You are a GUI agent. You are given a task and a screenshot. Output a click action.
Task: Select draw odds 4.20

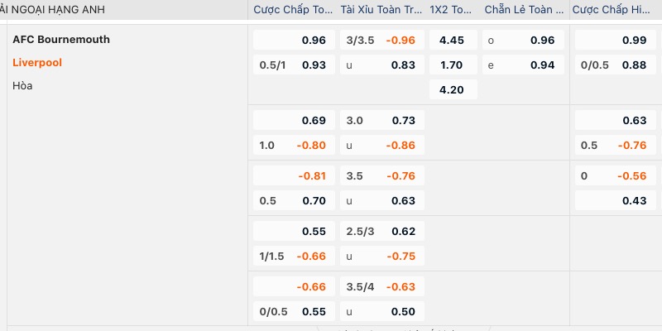(x=453, y=89)
